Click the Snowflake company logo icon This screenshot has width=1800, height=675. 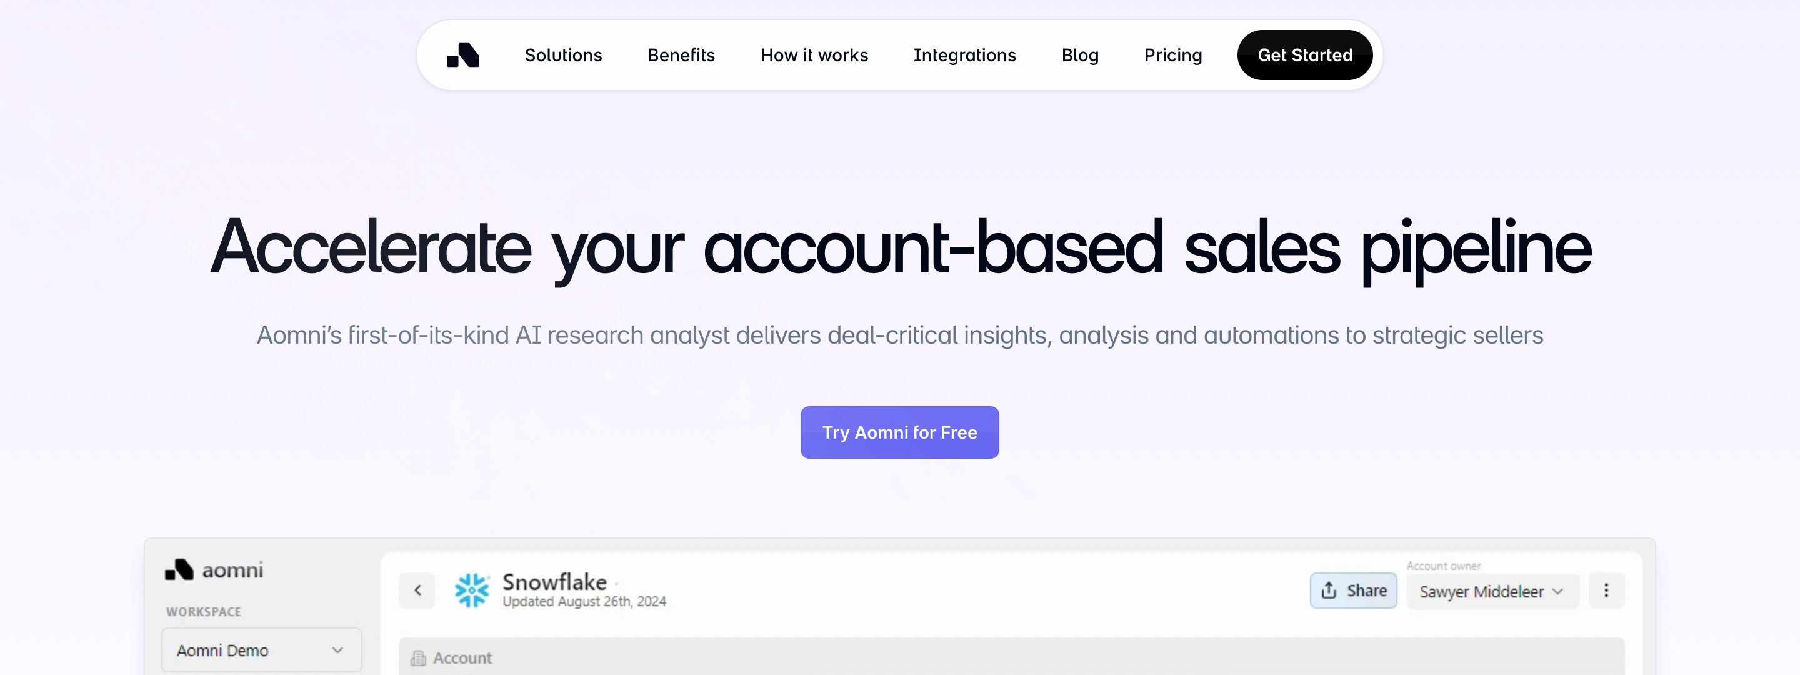tap(472, 591)
